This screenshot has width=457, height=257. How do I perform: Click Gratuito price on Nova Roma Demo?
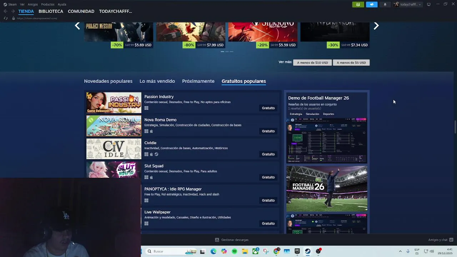click(268, 131)
